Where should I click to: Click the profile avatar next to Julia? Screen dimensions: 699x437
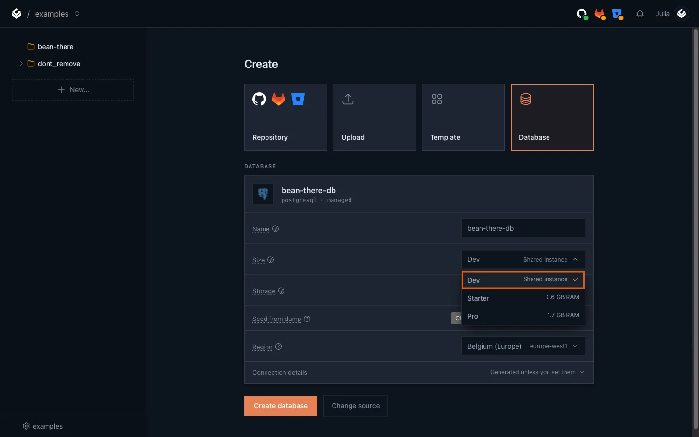[682, 14]
